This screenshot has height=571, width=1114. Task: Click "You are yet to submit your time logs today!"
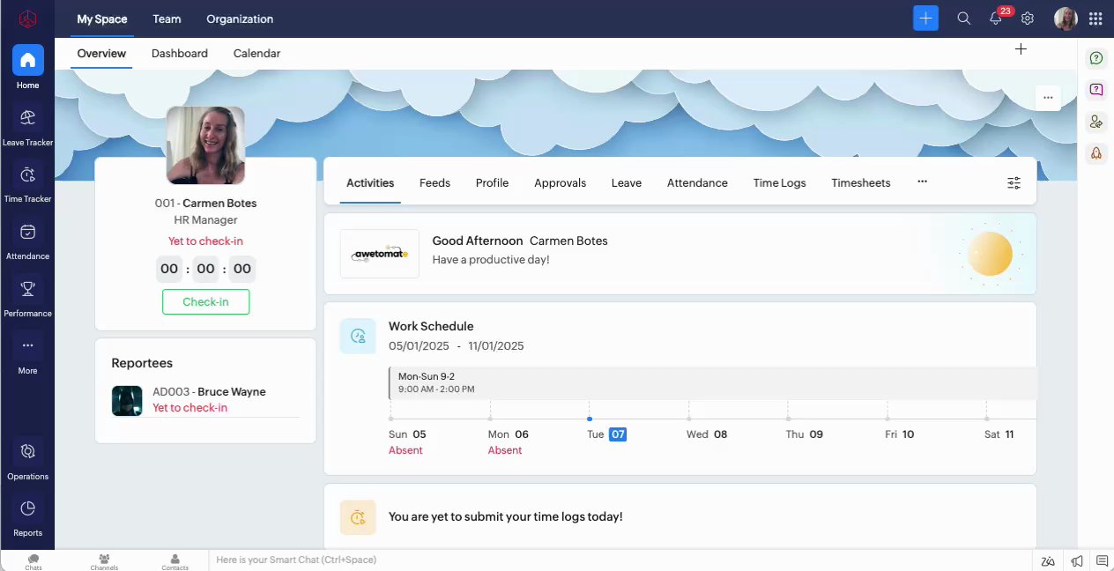(x=506, y=517)
